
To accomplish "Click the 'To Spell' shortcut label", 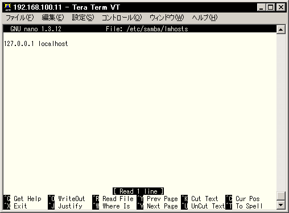I will 249,206.
